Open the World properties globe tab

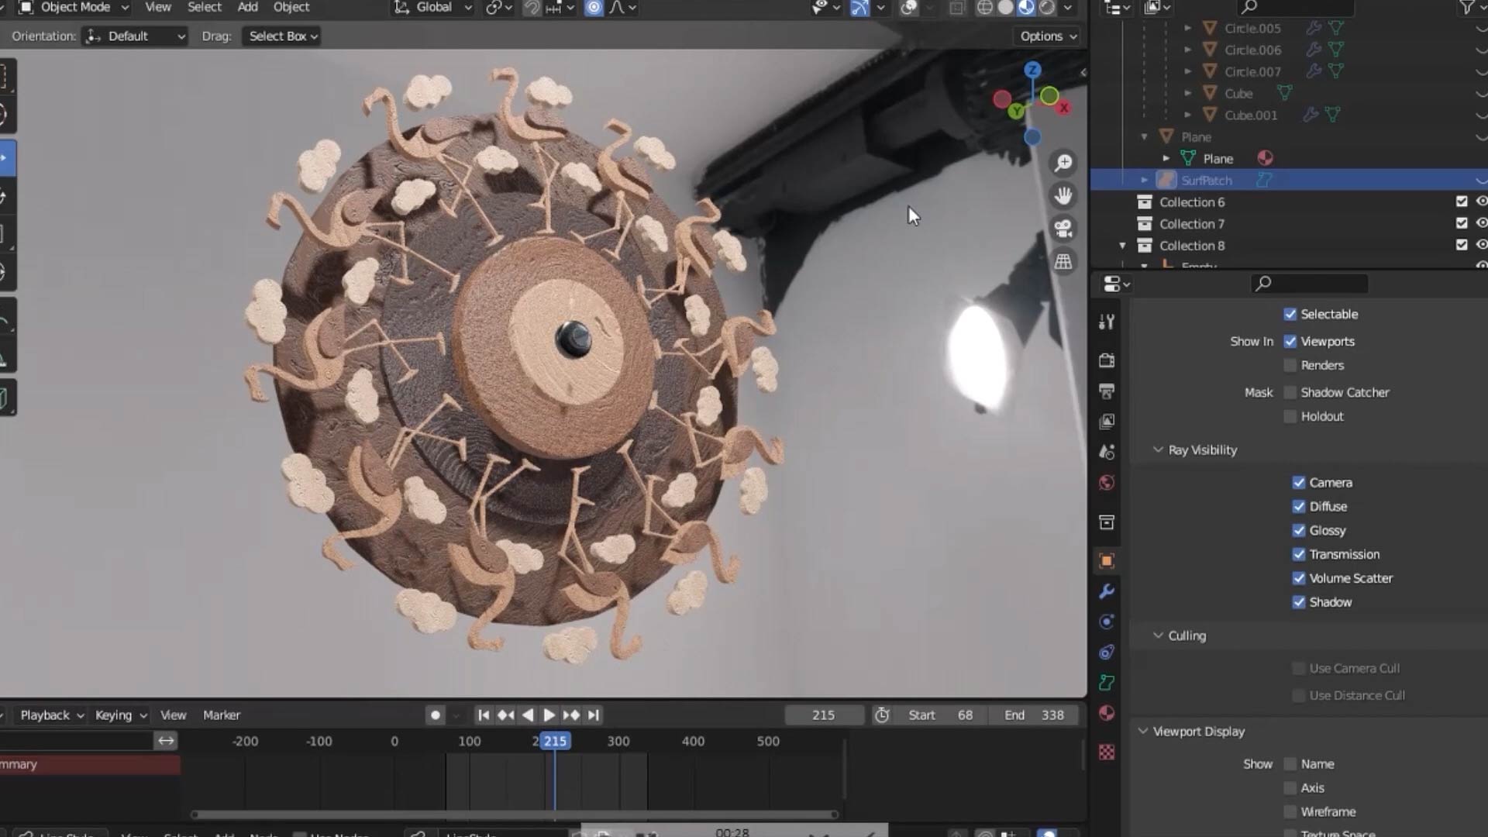[1107, 483]
